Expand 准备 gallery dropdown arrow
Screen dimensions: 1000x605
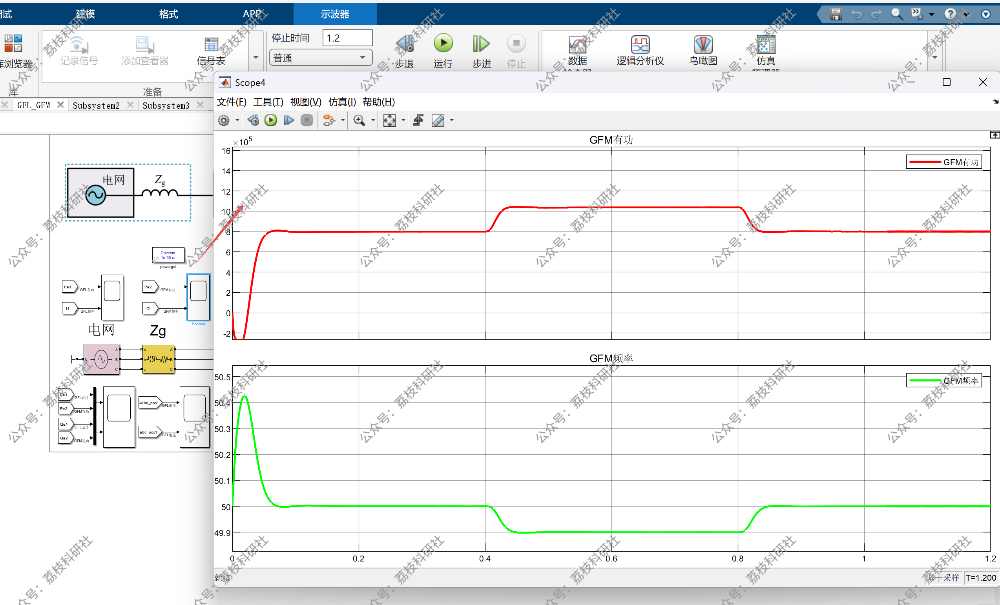tap(255, 57)
